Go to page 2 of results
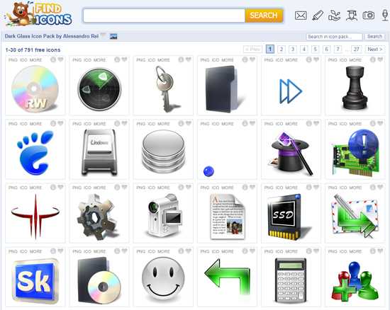Viewport: 390px width, 310px height. (x=282, y=49)
